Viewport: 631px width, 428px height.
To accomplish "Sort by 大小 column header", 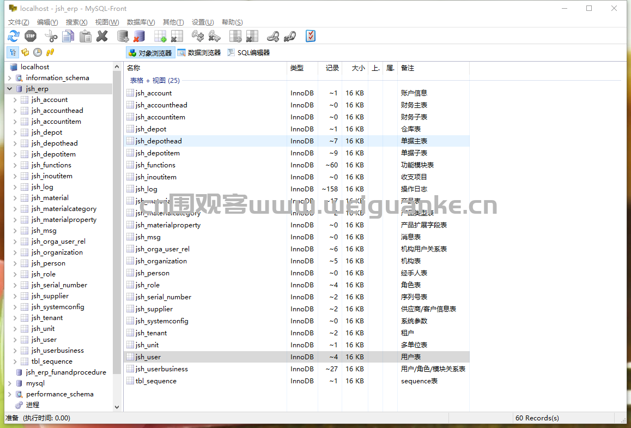I will (x=355, y=68).
